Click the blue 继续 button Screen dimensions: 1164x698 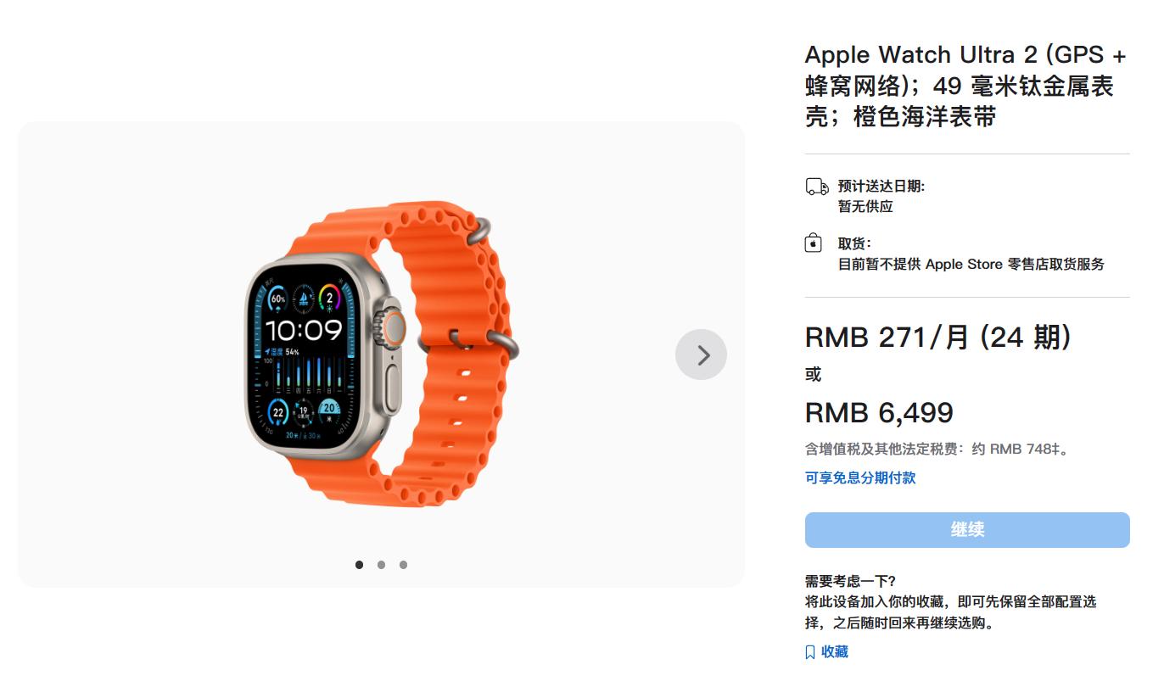click(x=967, y=530)
